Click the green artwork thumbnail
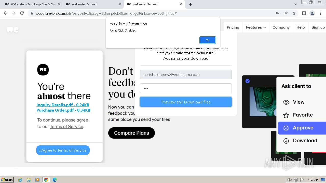 (x=263, y=102)
